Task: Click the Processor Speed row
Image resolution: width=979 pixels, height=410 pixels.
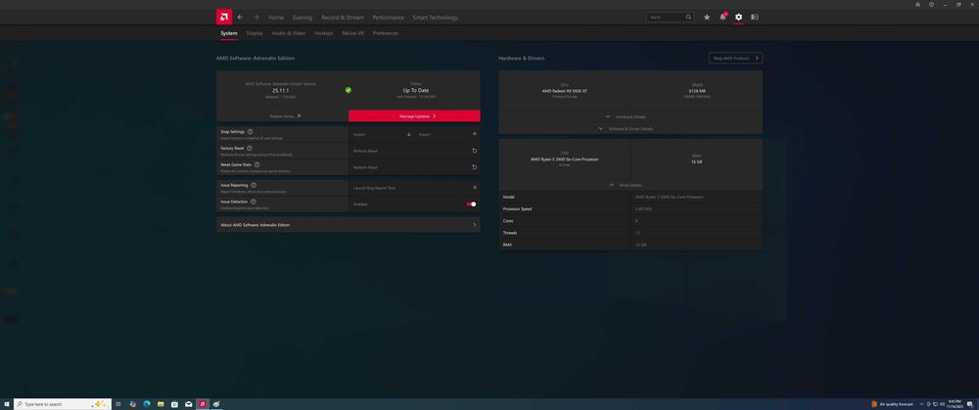Action: coord(630,209)
